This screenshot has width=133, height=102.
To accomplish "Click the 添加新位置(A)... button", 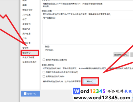I will 121,55.
